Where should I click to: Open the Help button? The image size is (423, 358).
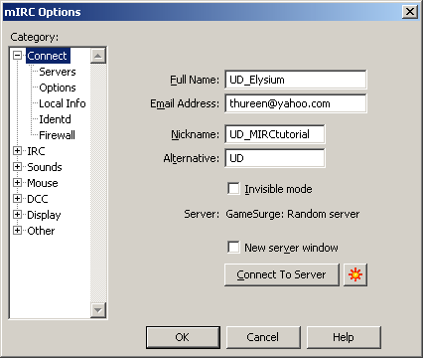point(344,337)
